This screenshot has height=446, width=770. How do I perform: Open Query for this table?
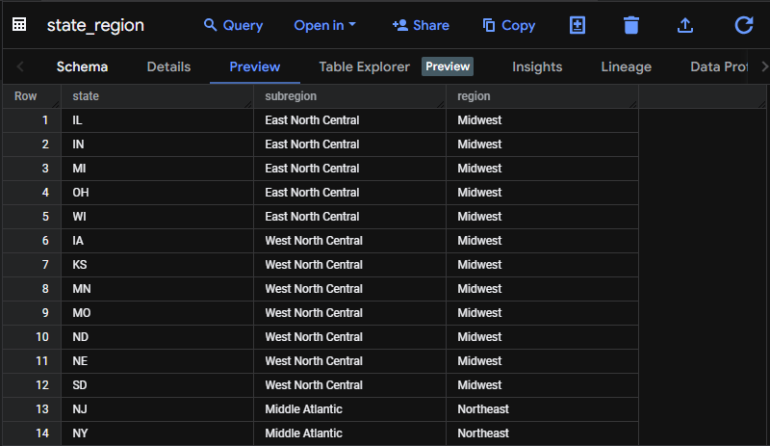pos(233,25)
